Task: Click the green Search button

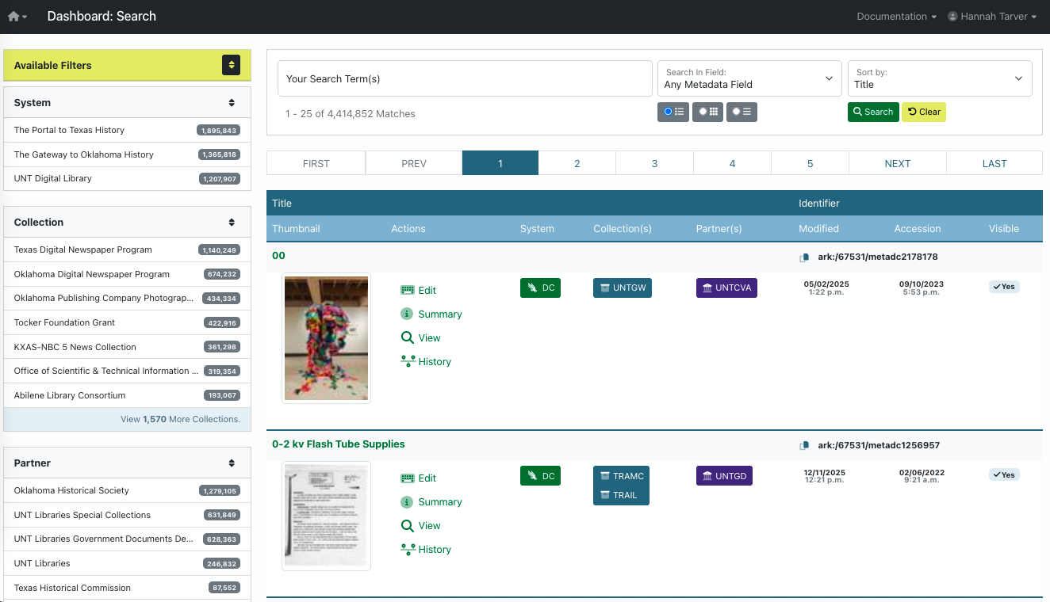Action: [x=872, y=112]
